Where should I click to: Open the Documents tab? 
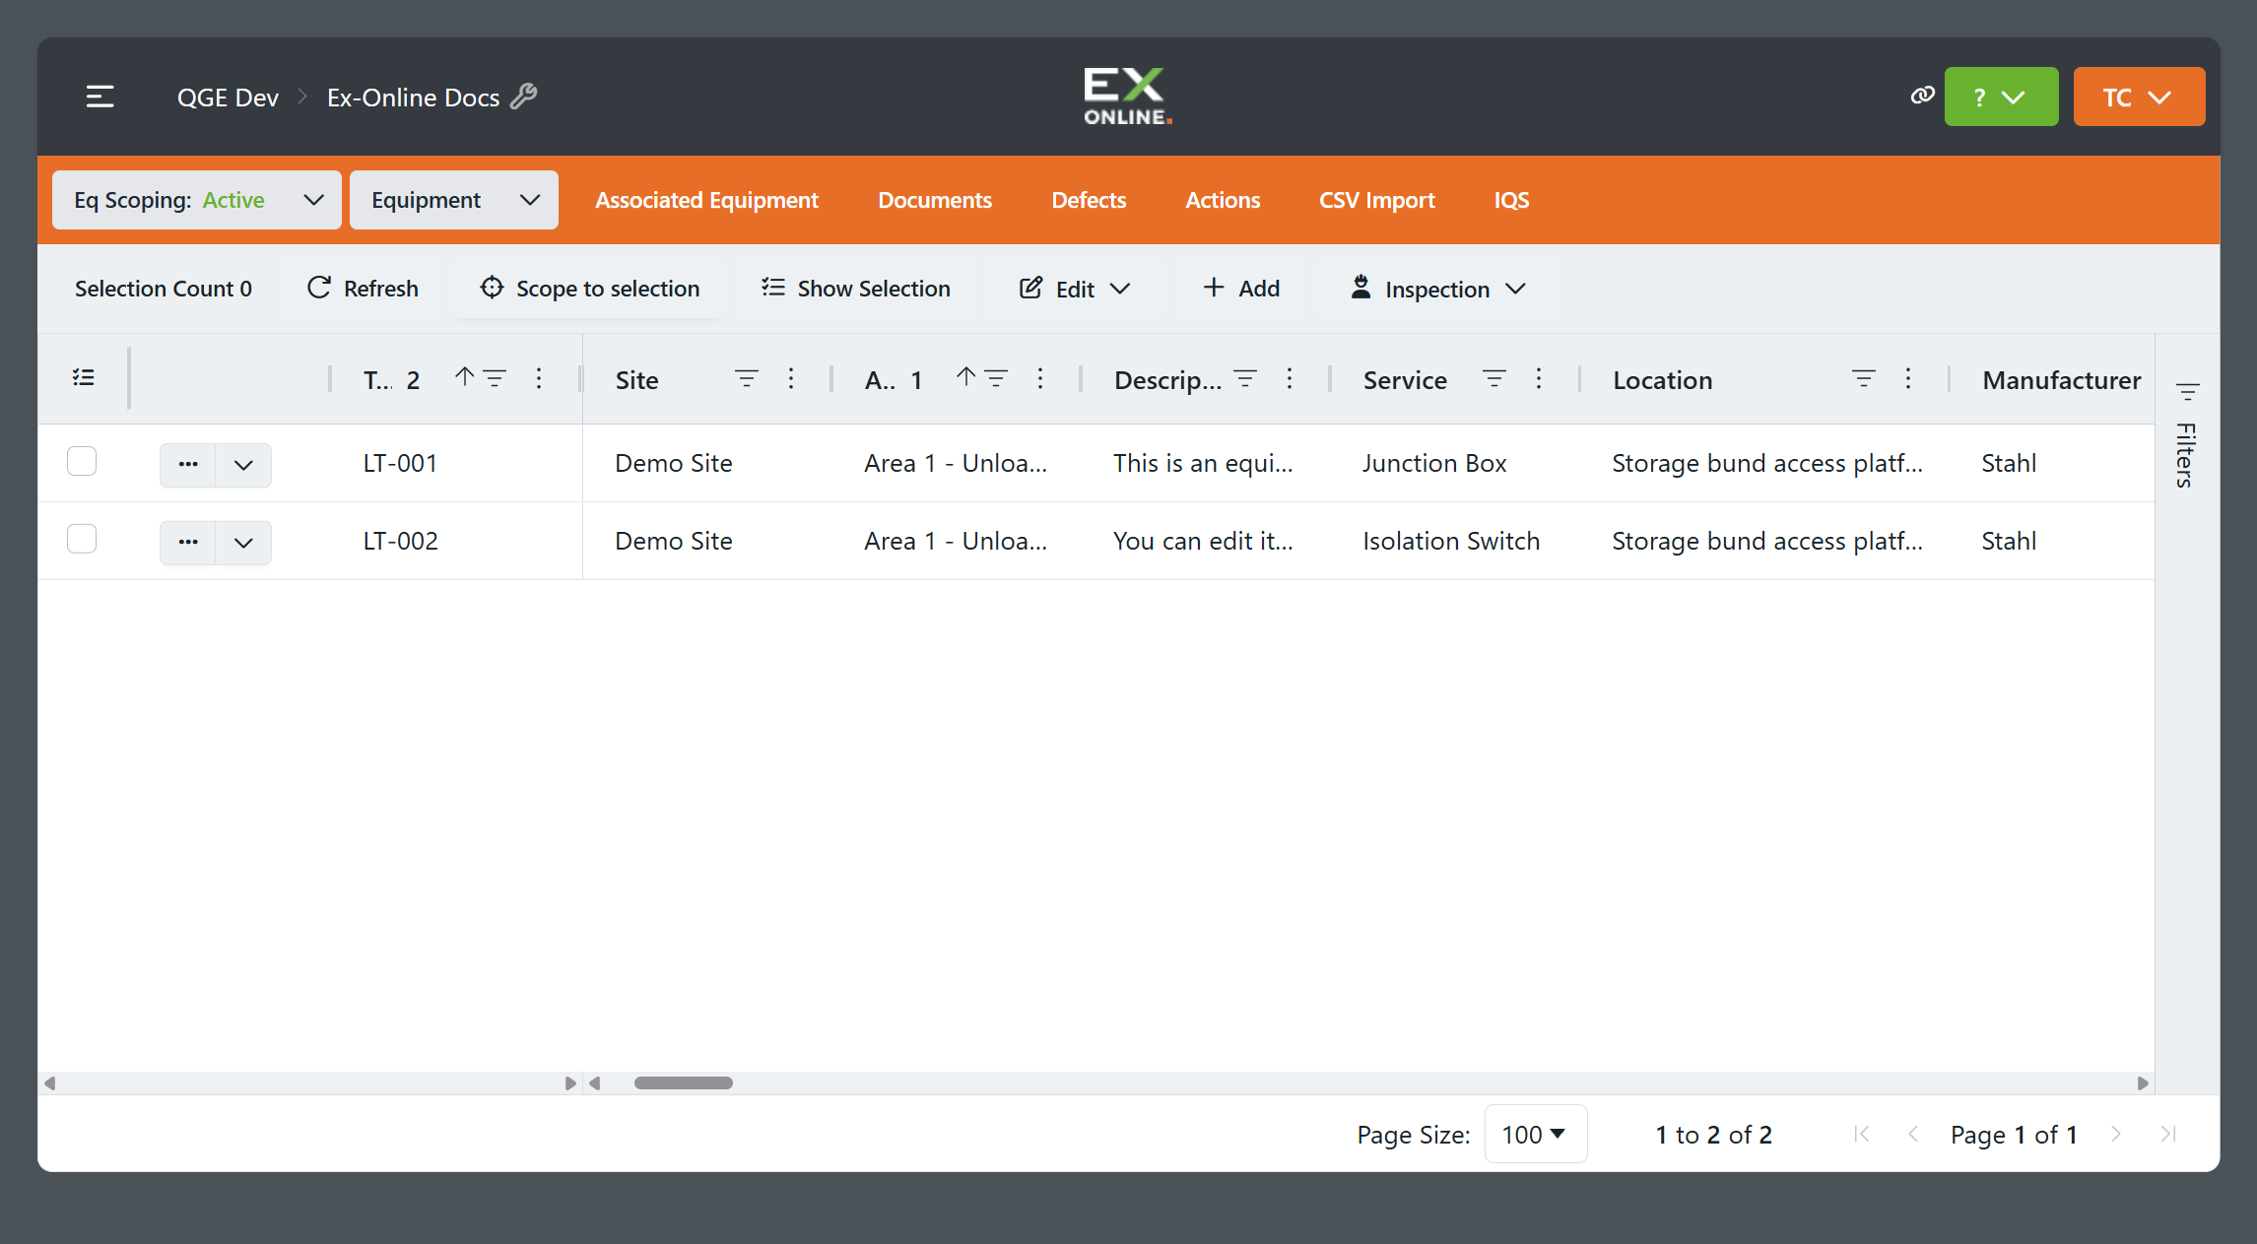pos(935,200)
